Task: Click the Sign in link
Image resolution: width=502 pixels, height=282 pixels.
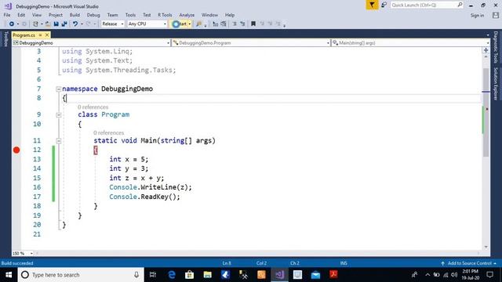Action: click(x=477, y=16)
